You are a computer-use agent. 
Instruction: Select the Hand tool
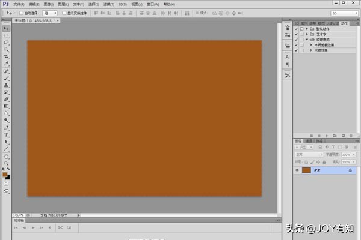coord(6,157)
